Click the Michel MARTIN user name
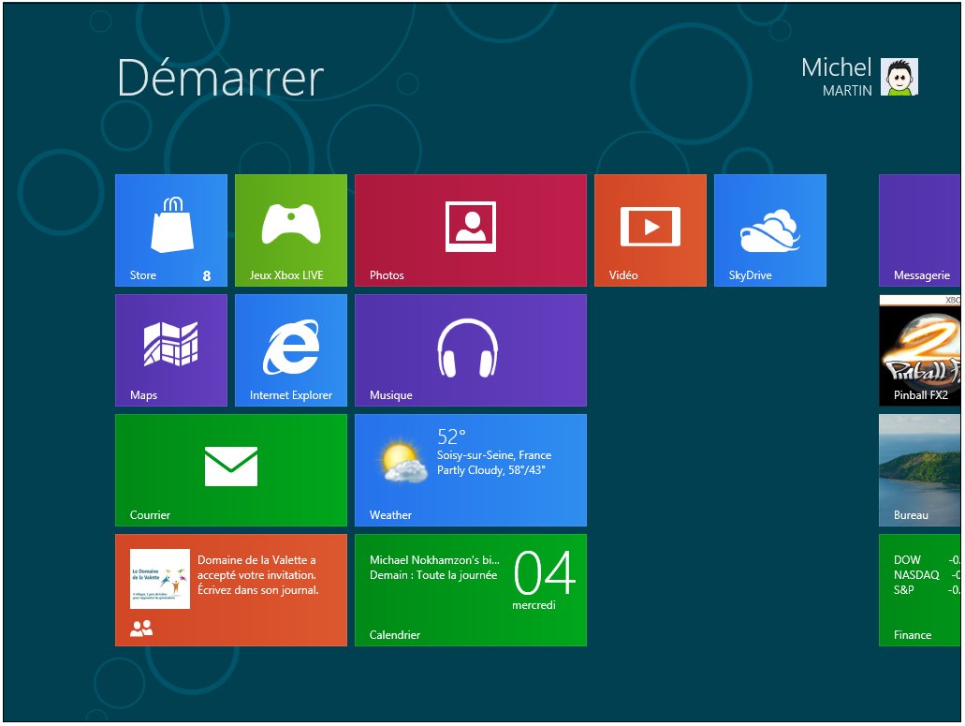The width and height of the screenshot is (965, 726). (x=837, y=77)
